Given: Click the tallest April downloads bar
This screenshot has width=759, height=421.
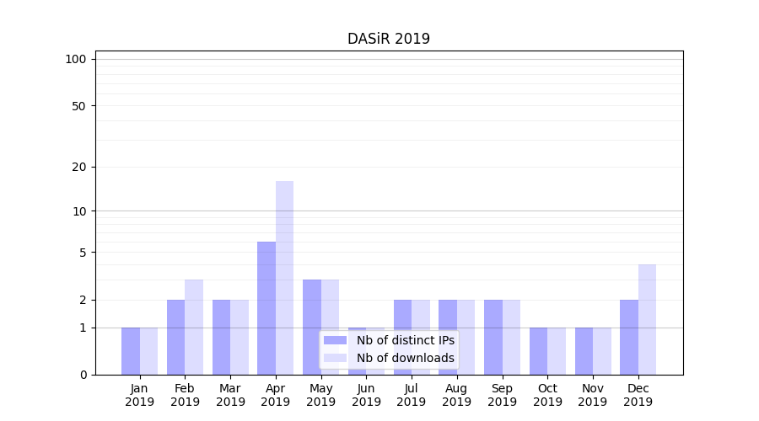Looking at the screenshot, I should point(284,278).
